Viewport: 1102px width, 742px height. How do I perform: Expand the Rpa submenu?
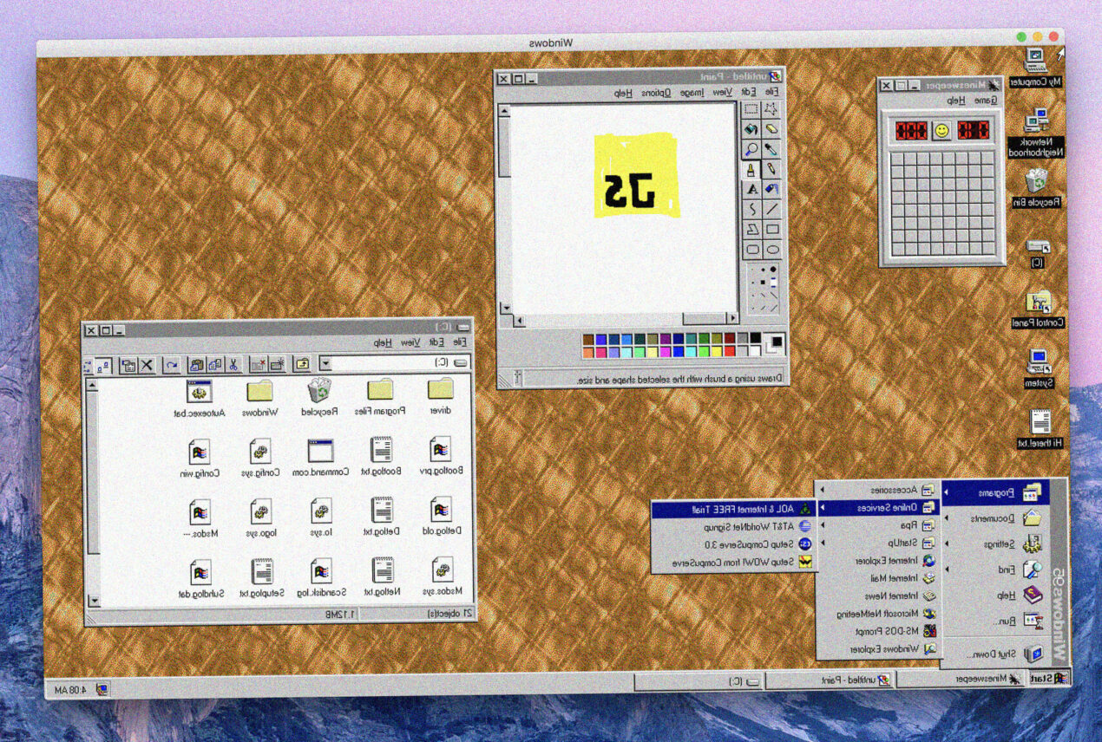[x=878, y=525]
